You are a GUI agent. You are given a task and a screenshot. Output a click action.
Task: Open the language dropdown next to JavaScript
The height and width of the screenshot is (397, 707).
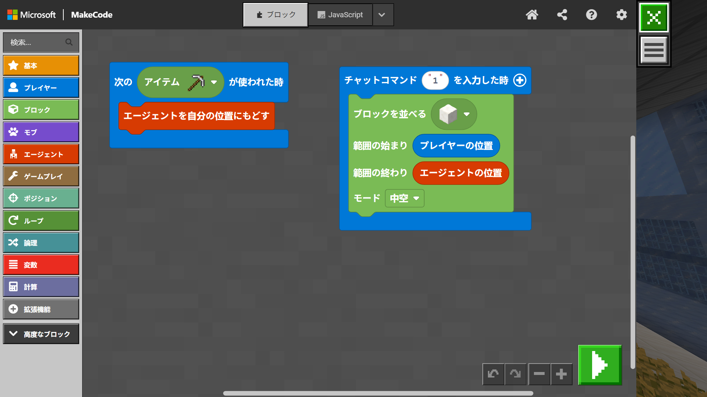click(383, 15)
